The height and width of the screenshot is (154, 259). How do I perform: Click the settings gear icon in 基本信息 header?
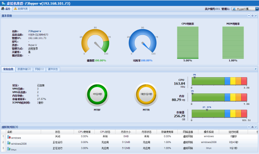click(x=252, y=15)
